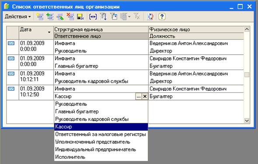Click the record icon of the Руководитель row
This screenshot has height=164, width=258.
coord(11,43)
